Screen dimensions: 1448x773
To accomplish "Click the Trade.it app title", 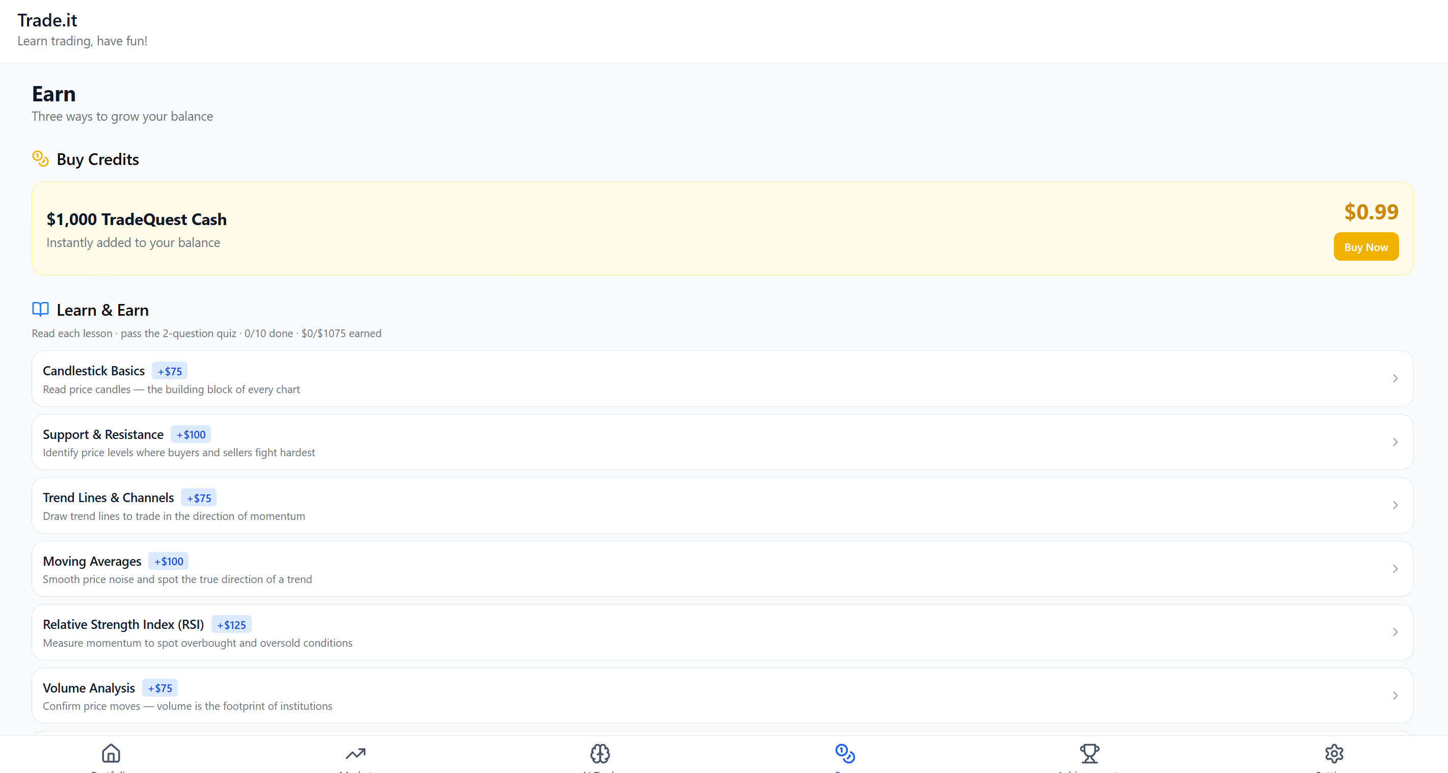I will (x=47, y=20).
